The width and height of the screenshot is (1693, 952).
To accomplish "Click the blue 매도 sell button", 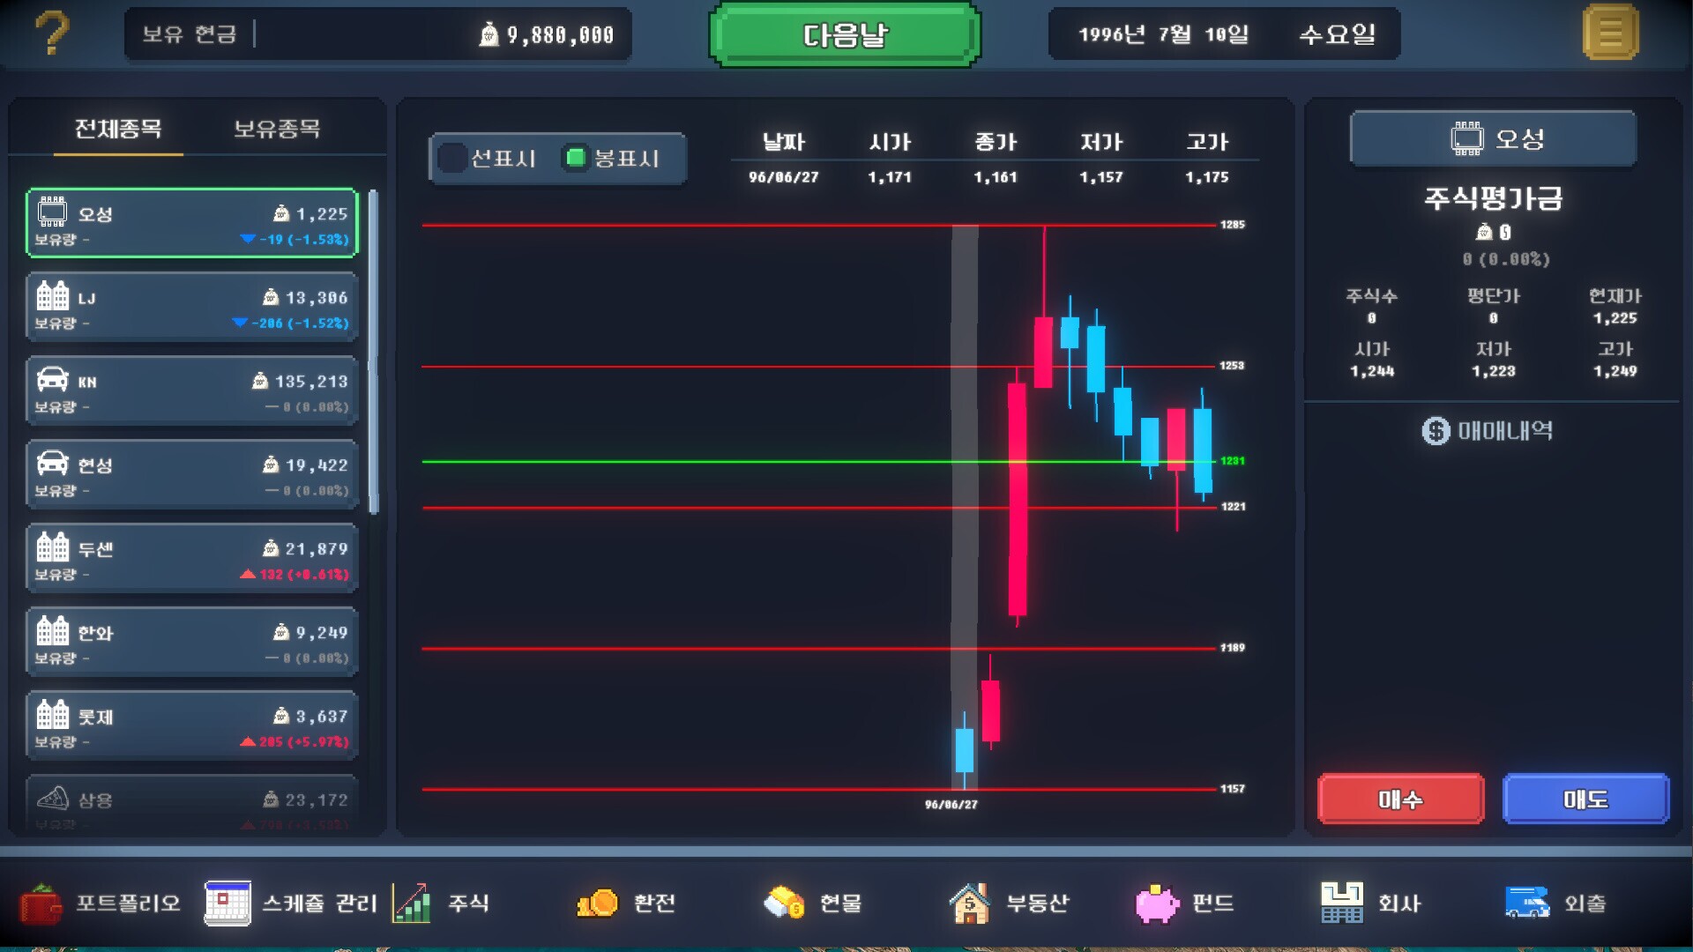I will coord(1585,799).
